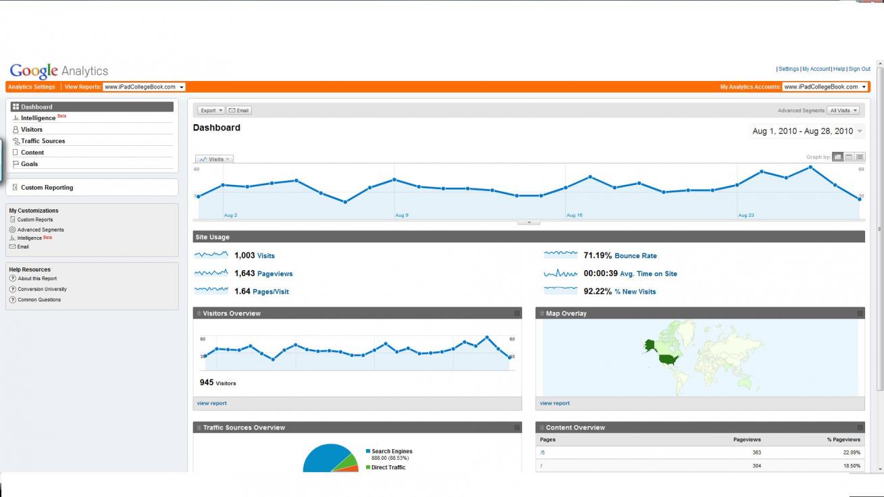Click the Advanced Segments target icon
884x497 pixels.
(13, 230)
